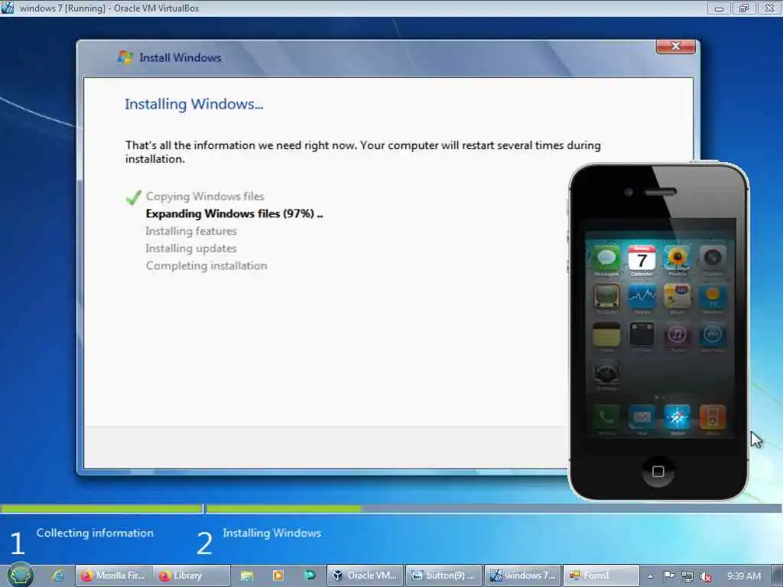
Task: Open the media player taskbar icon
Action: tap(278, 576)
